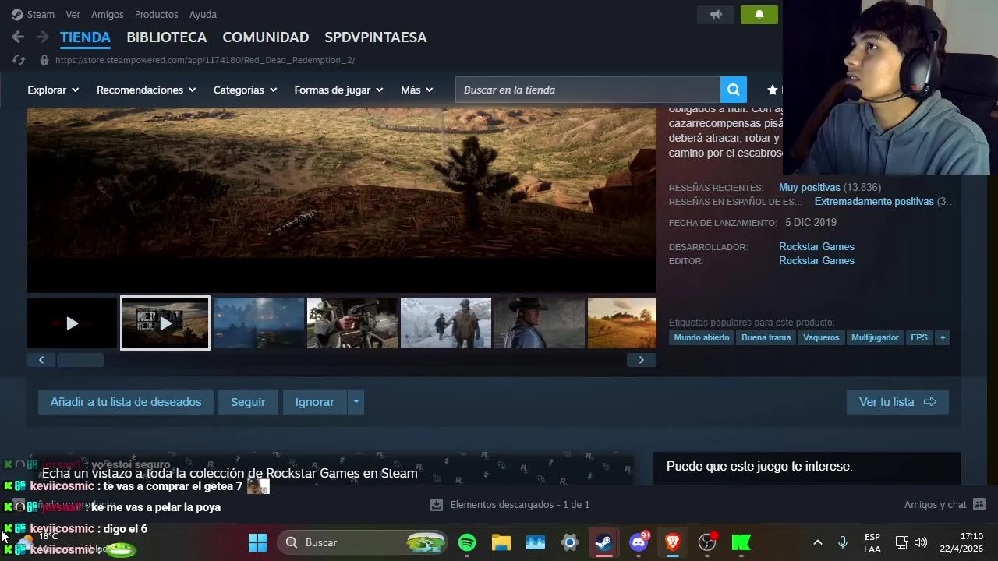Expand the Explorar dropdown

(53, 90)
